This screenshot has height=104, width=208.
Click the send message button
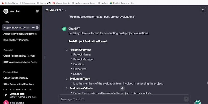coord(186,99)
